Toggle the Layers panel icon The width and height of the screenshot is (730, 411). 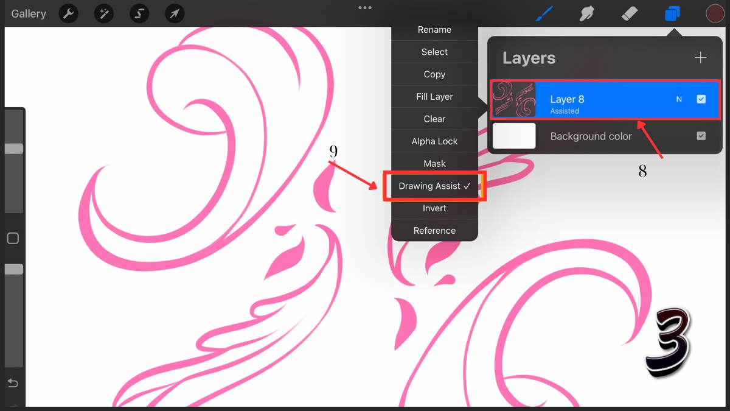coord(672,13)
